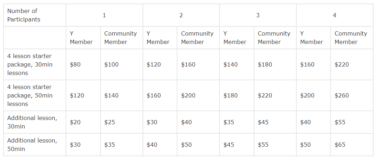This screenshot has height=158, width=375.
Task: Select Community Member header under 2 participants
Action: pyautogui.click(x=197, y=38)
